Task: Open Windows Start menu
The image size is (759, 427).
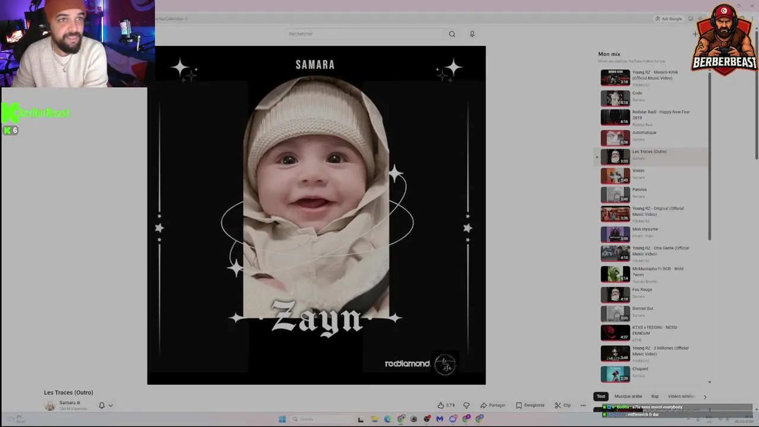Action: click(x=282, y=419)
